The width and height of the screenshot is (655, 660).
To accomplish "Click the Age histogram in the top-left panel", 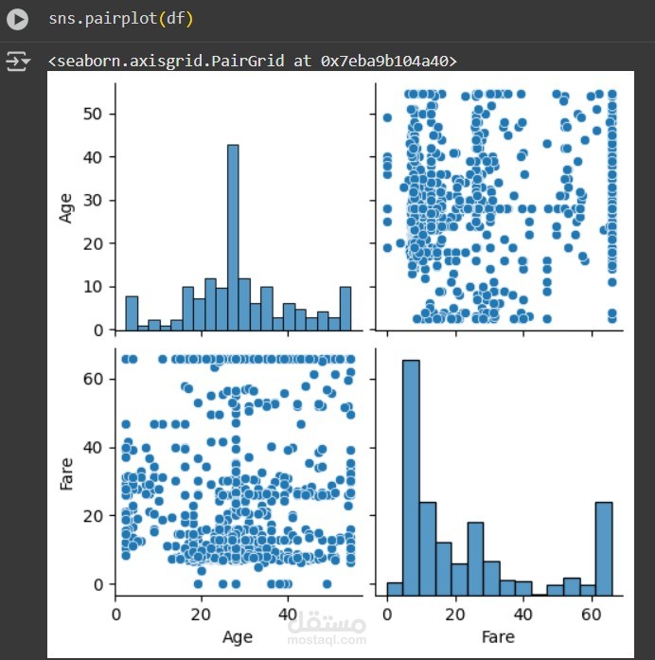I will coord(237,206).
